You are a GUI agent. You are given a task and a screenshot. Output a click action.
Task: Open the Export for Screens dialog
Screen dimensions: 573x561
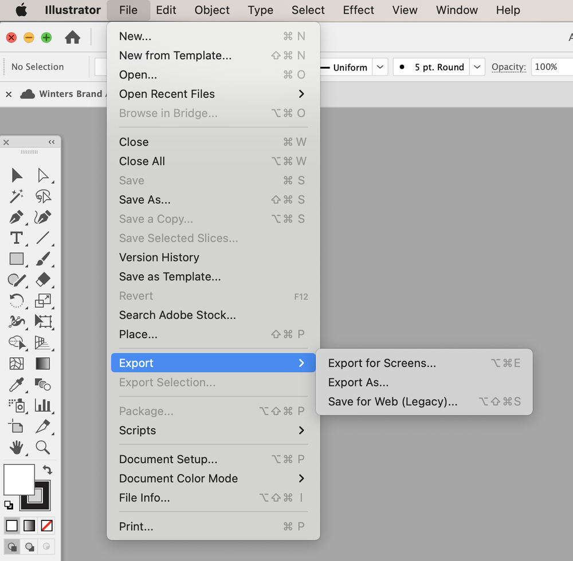(x=382, y=363)
